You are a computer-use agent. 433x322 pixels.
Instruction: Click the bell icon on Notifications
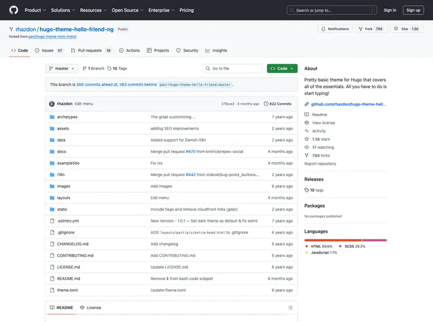click(x=323, y=29)
